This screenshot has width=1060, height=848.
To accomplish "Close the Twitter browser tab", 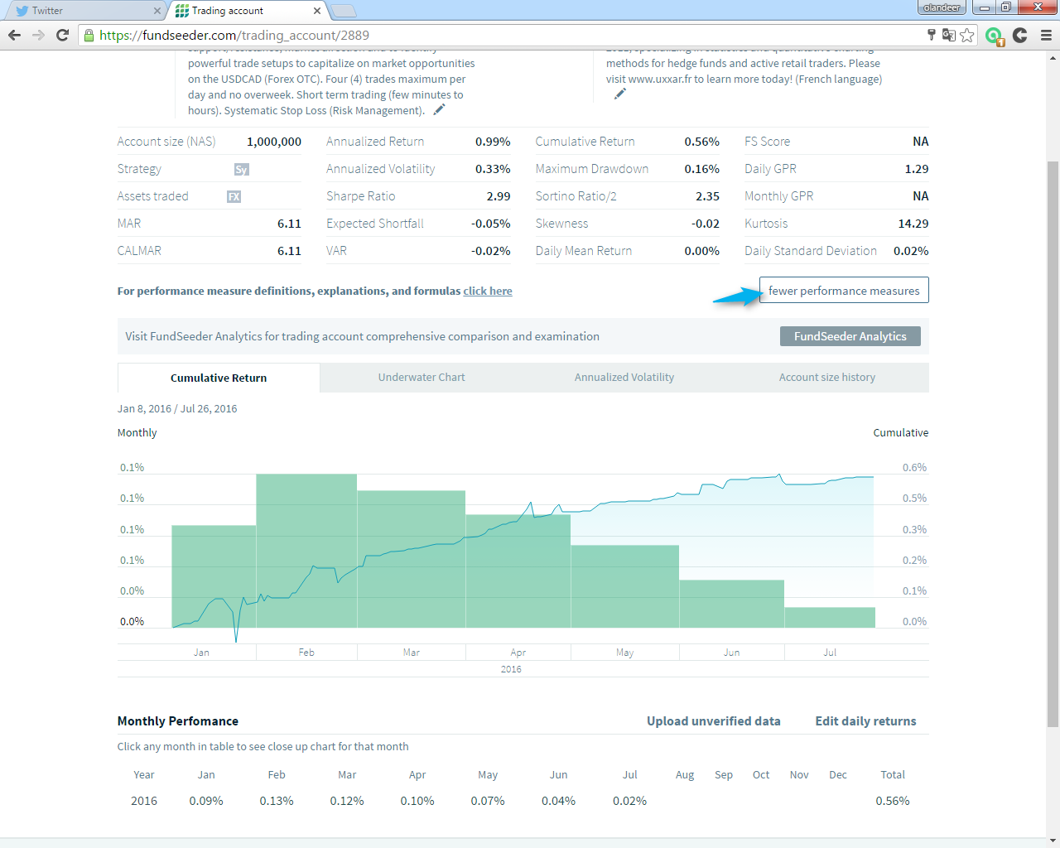I will click(x=157, y=11).
